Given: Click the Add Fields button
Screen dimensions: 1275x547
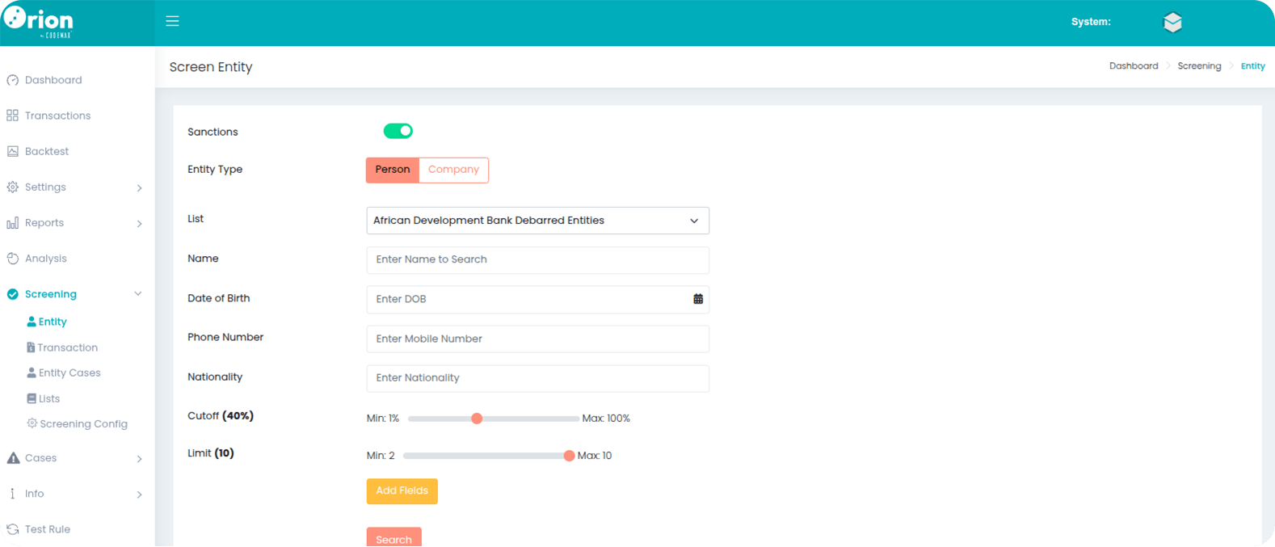Looking at the screenshot, I should [x=402, y=491].
